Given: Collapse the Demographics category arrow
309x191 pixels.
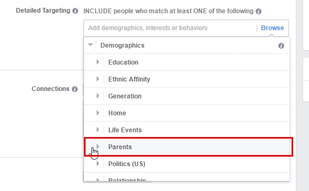Looking at the screenshot, I should pyautogui.click(x=90, y=45).
